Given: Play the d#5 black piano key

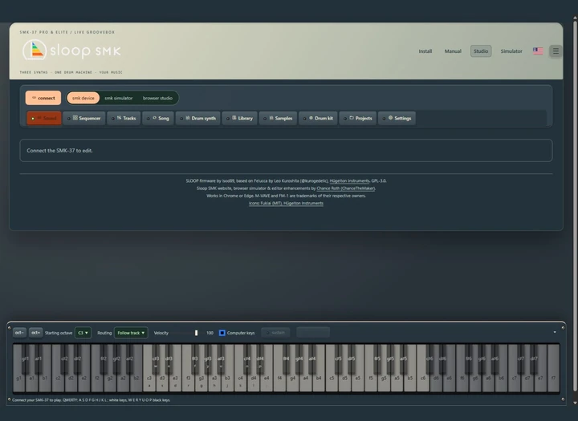Looking at the screenshot, I should (x=352, y=358).
